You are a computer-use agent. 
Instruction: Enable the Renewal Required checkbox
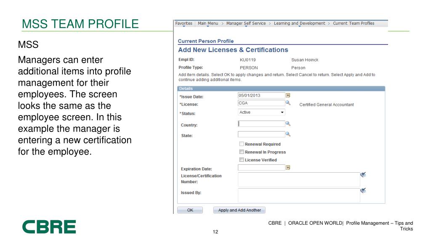pyautogui.click(x=242, y=144)
